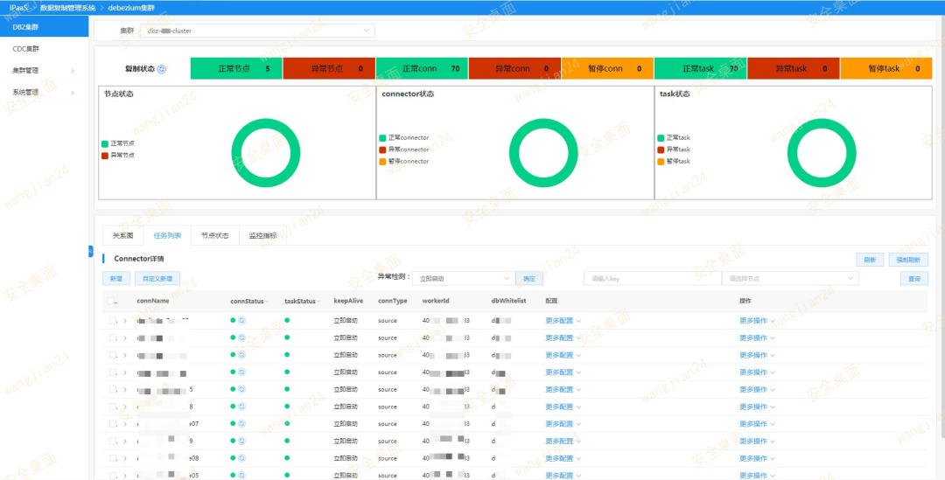The image size is (945, 480).
Task: Click the green taskStatus dot in the row ending 9
Action: pyautogui.click(x=287, y=441)
